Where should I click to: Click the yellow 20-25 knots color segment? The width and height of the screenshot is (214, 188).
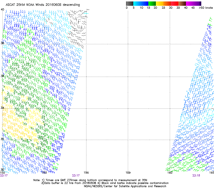pyautogui.click(x=160, y=3)
